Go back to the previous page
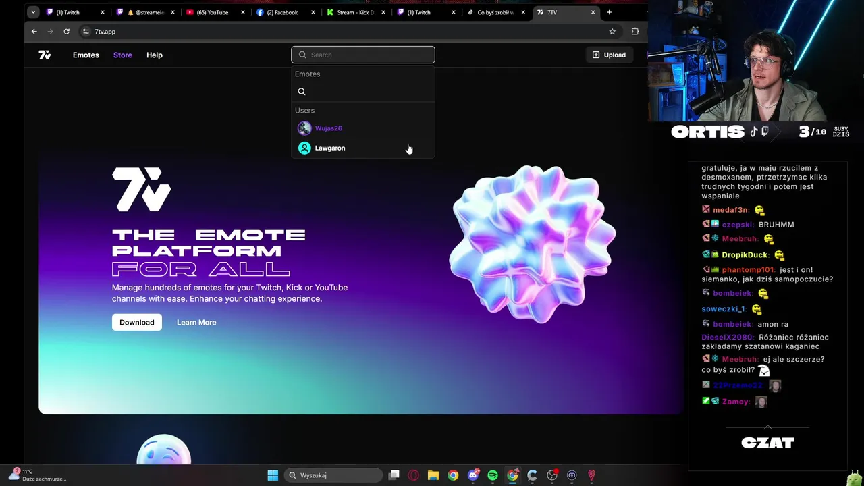This screenshot has height=486, width=864. point(34,31)
